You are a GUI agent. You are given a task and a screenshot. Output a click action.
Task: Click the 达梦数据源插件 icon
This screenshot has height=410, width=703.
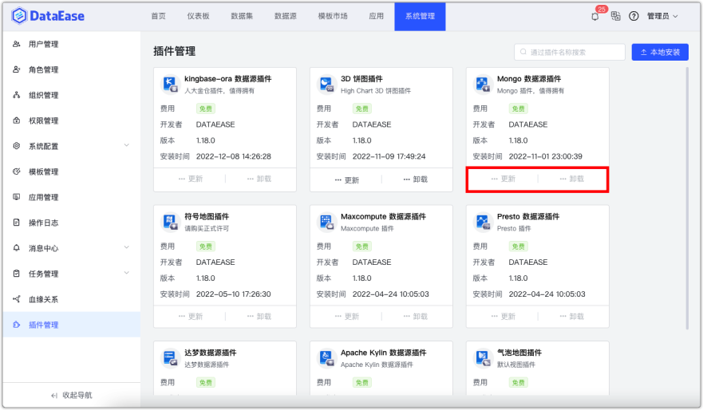click(171, 358)
